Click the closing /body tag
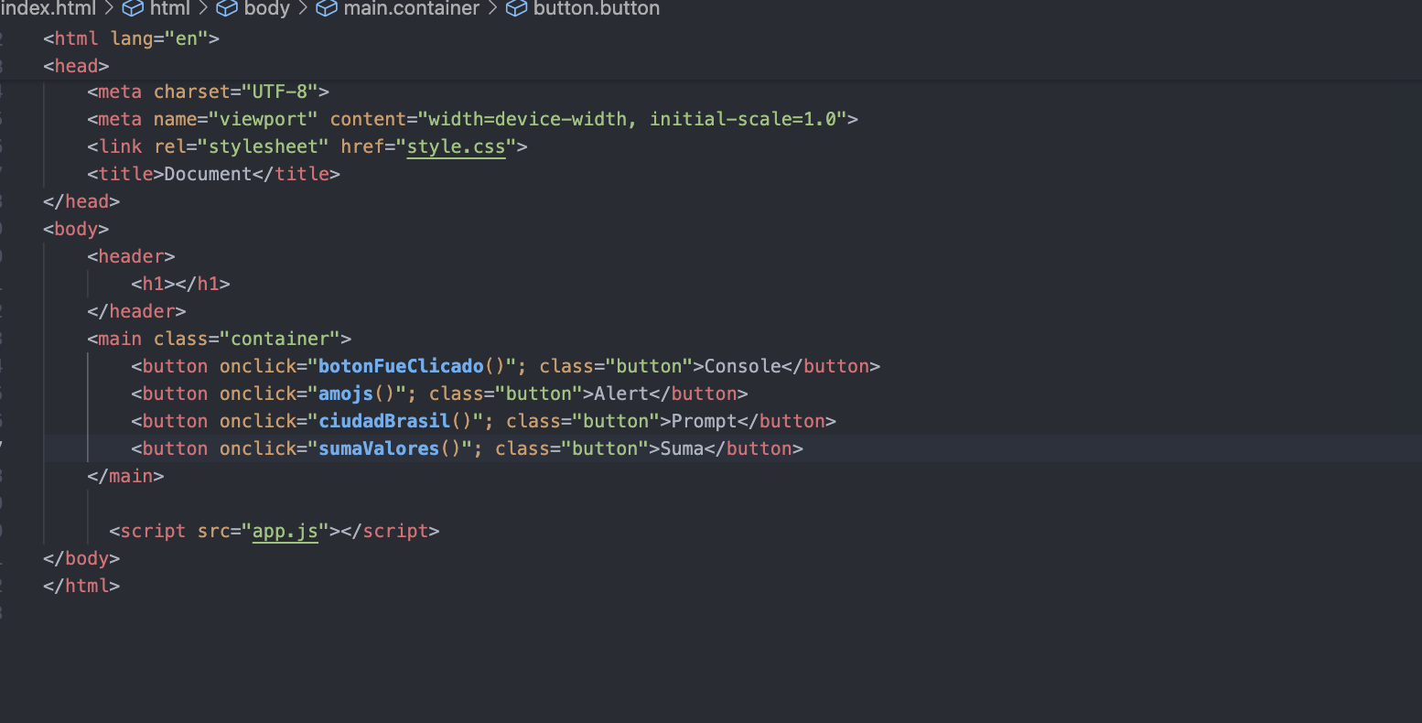This screenshot has width=1422, height=723. pyautogui.click(x=81, y=558)
